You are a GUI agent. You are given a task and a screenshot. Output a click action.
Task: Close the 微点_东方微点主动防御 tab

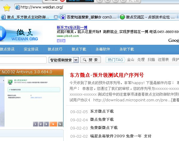pos(56,17)
